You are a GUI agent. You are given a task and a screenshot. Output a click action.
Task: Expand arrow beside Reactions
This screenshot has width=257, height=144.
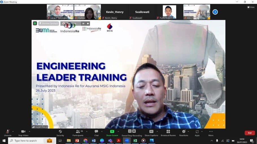pyautogui.click(x=188, y=131)
